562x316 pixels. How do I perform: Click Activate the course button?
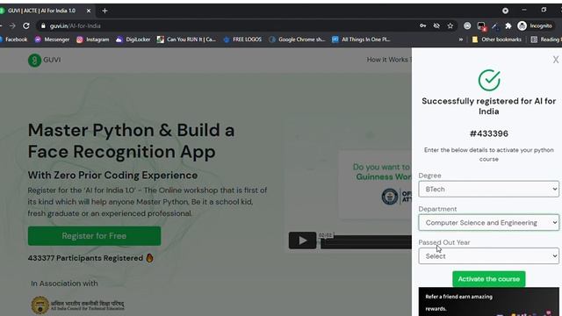pos(489,279)
